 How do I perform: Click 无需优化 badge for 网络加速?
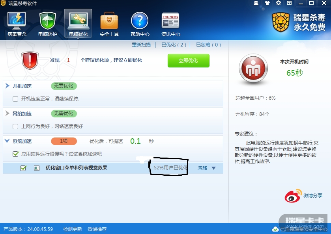[x=64, y=113]
